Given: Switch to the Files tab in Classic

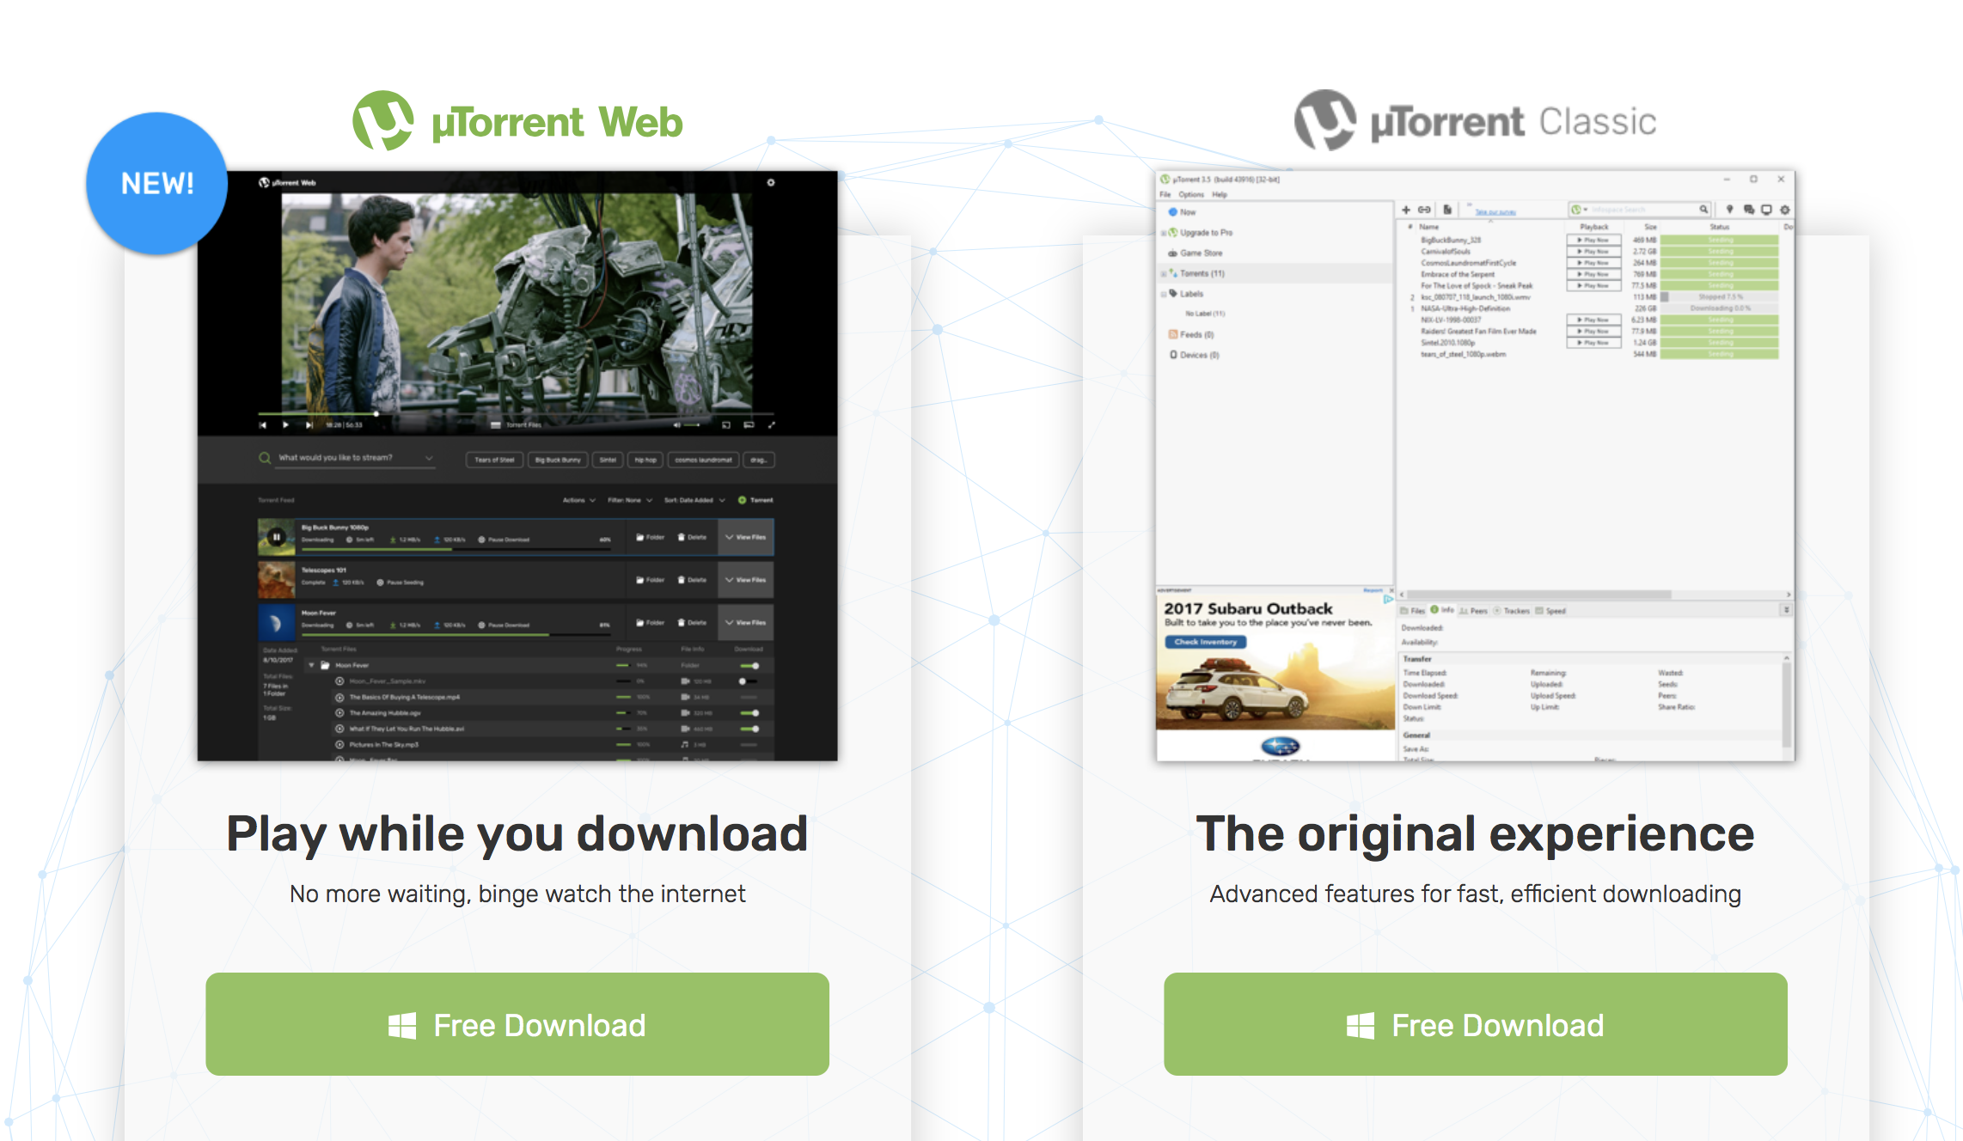Looking at the screenshot, I should click(1414, 611).
